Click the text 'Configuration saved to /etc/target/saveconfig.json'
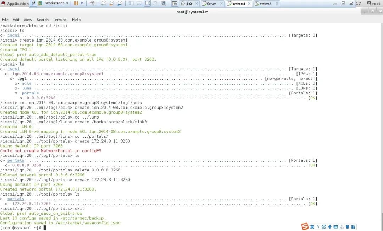The image size is (383, 231). [x=60, y=223]
